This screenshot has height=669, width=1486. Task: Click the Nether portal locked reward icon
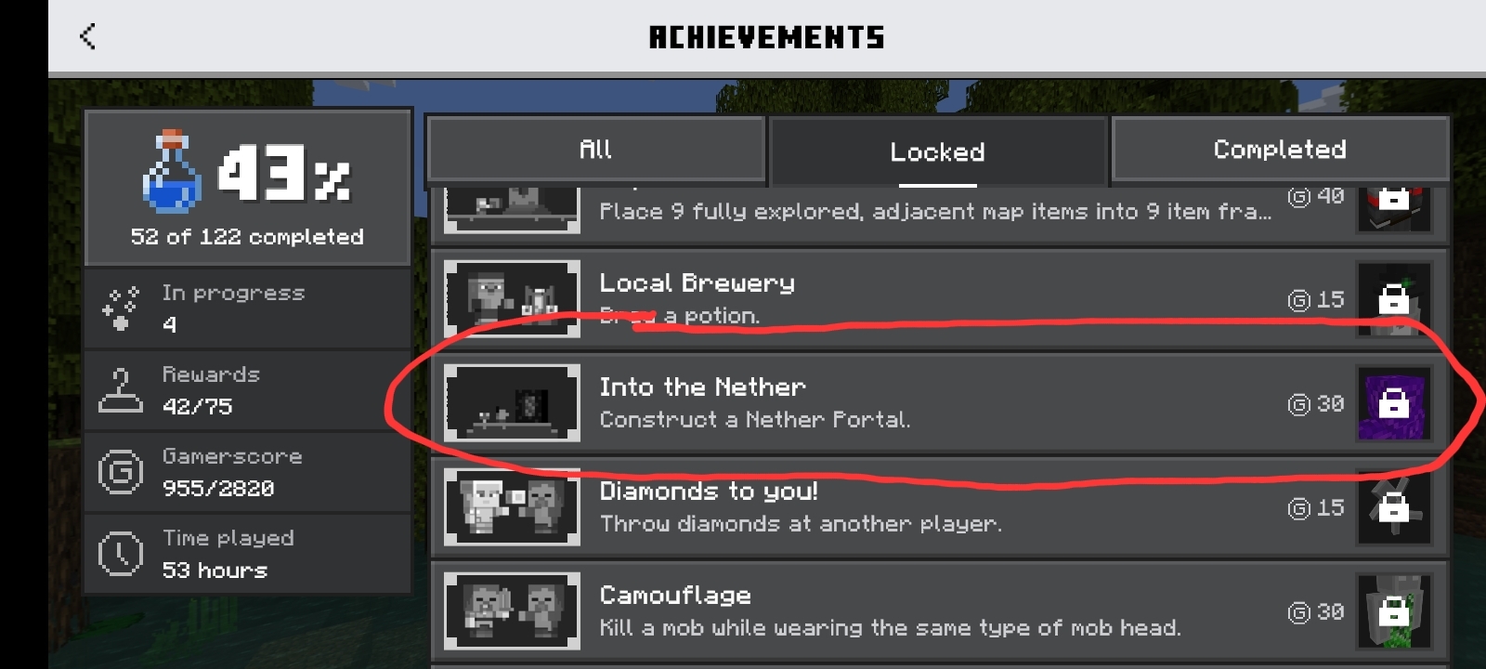(1393, 403)
